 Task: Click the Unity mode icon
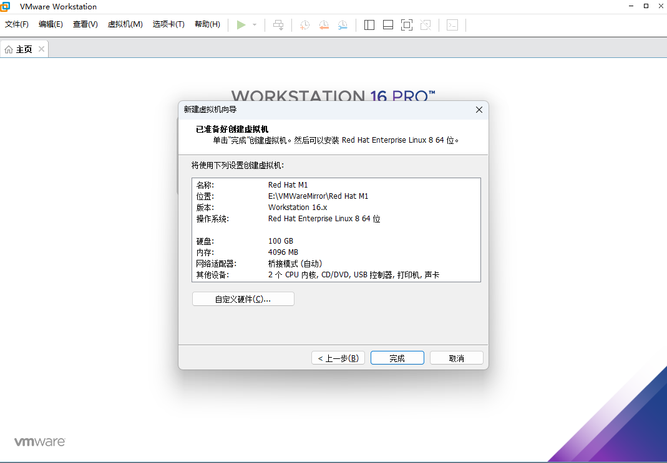[426, 25]
